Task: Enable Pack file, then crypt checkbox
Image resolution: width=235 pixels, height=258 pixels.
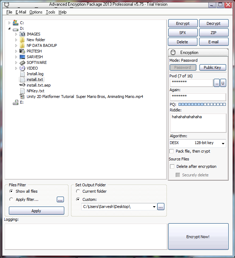Action: 172,151
